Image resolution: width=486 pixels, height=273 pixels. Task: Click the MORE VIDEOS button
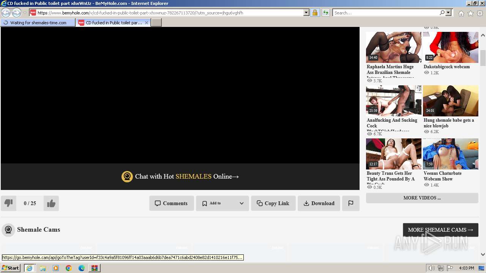coord(422,198)
